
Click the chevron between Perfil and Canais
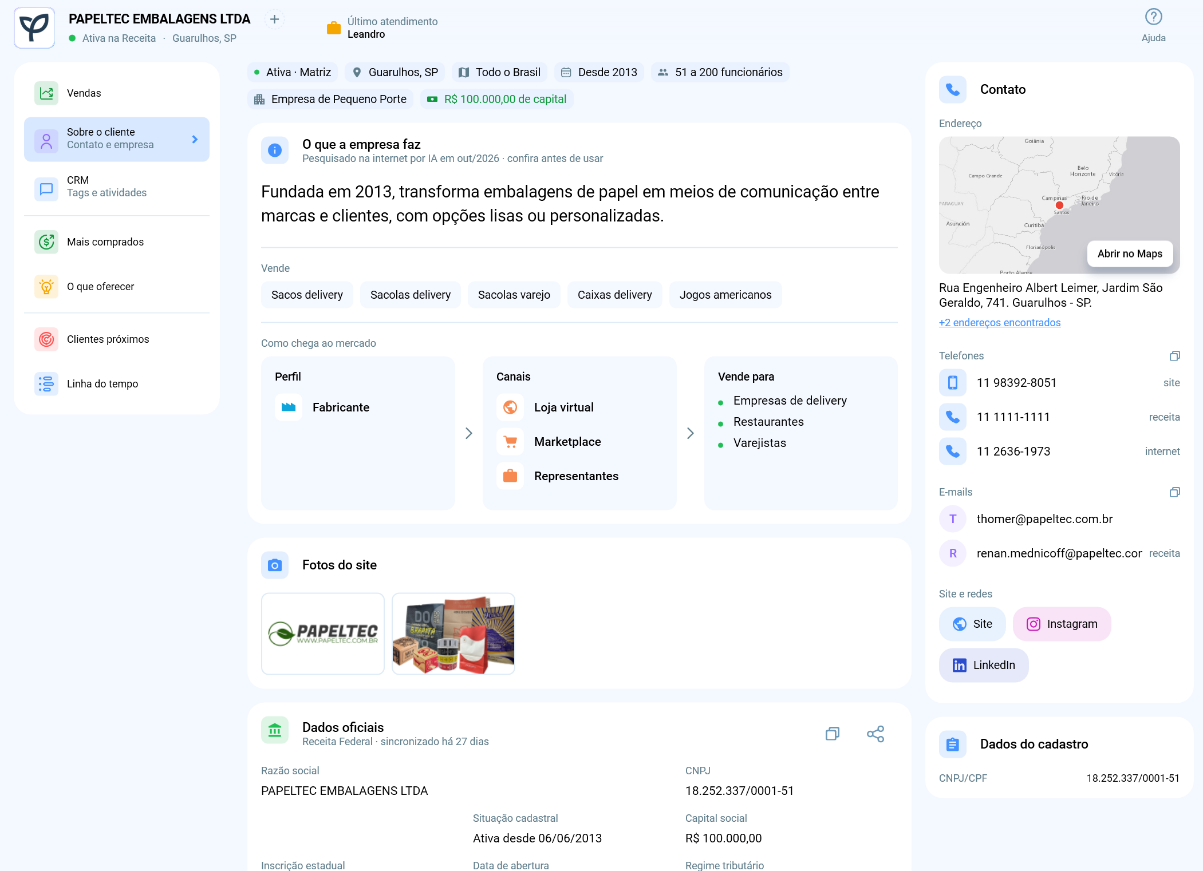point(469,434)
